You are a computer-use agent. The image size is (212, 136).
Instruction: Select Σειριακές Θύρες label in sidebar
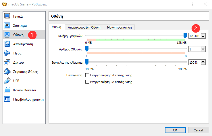pyautogui.click(x=25, y=72)
